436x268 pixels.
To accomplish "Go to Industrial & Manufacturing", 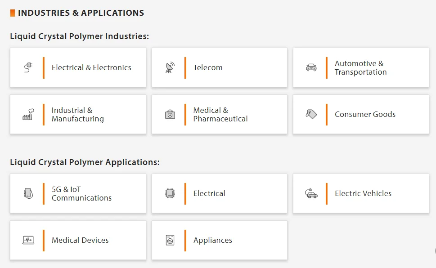I will [x=77, y=115].
